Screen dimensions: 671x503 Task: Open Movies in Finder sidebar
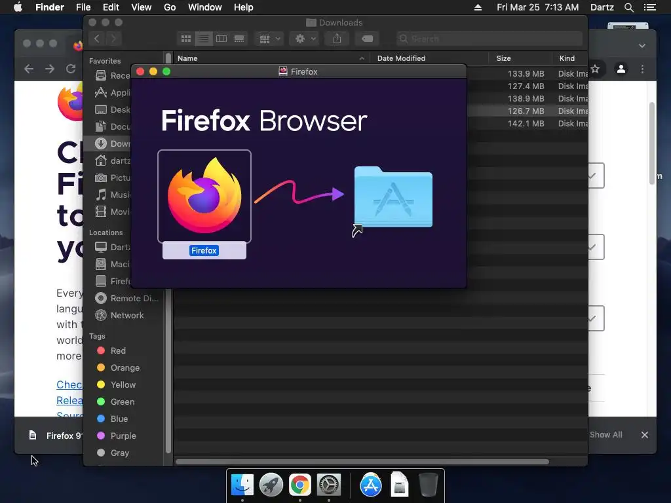[x=113, y=212]
